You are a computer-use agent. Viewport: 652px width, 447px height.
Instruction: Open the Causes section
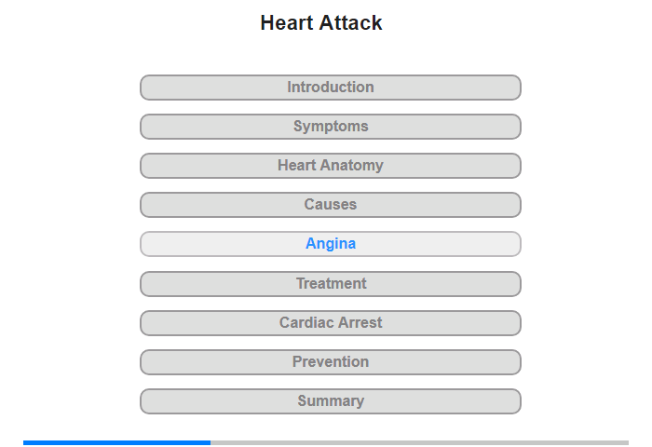click(331, 205)
